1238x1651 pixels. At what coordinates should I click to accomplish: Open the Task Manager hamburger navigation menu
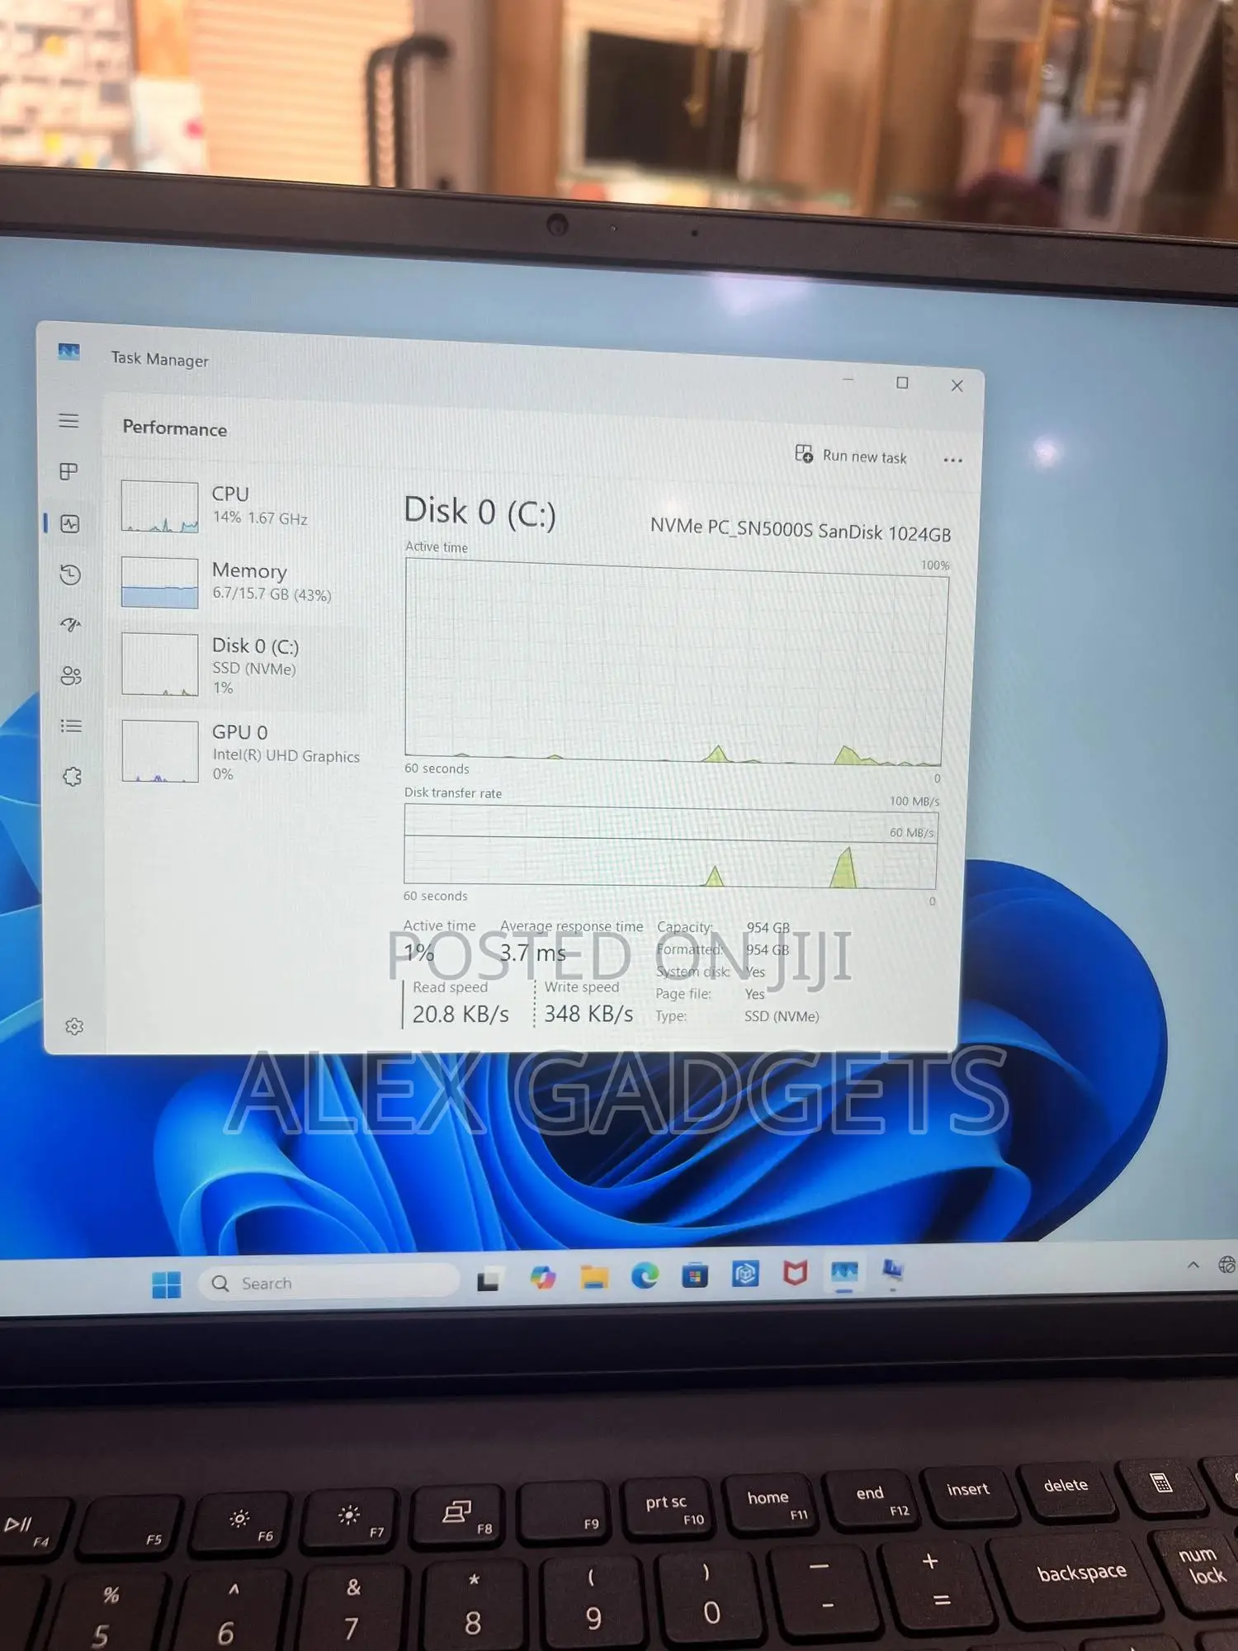point(69,421)
